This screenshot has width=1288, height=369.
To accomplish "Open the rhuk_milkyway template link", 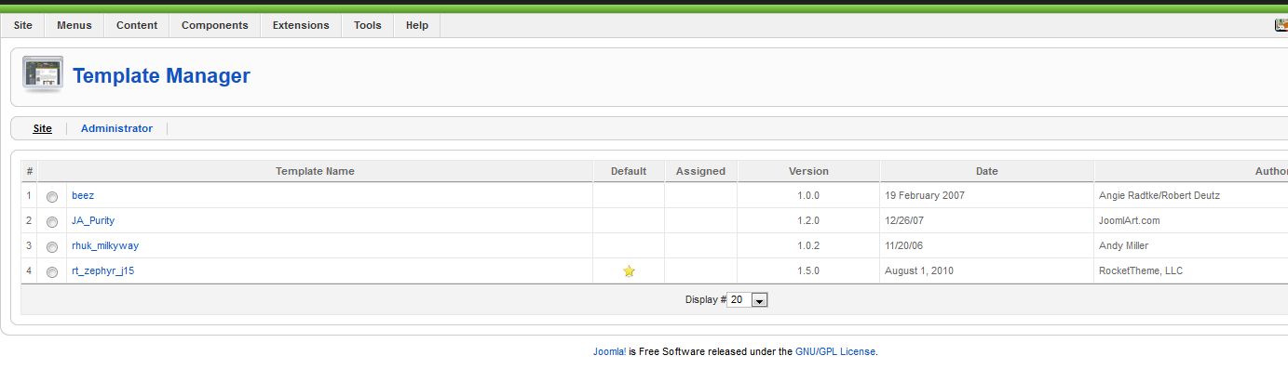I will (105, 245).
